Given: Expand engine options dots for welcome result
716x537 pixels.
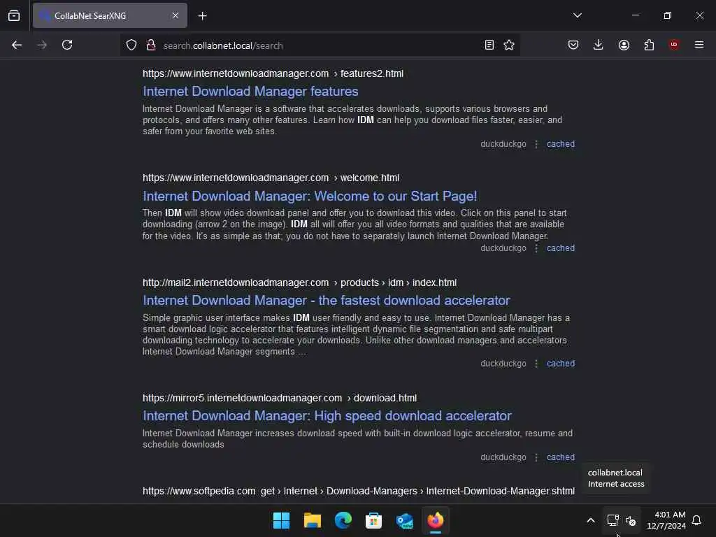Looking at the screenshot, I should (x=536, y=248).
